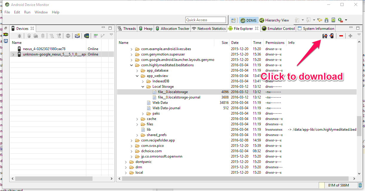The image size is (365, 191).
Task: Open the Devices panel view menu
Action: pos(111,35)
